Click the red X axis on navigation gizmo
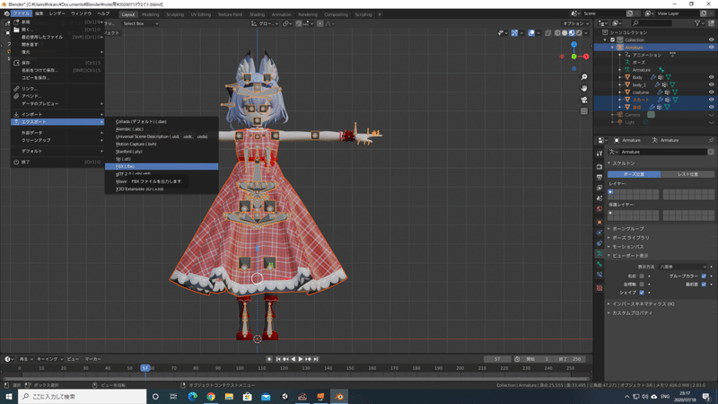Screen dimensions: 718x404 point(586,57)
